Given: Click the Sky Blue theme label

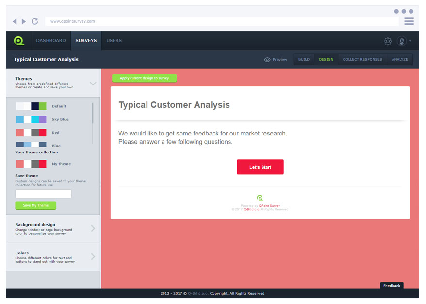Looking at the screenshot, I should [x=60, y=119].
